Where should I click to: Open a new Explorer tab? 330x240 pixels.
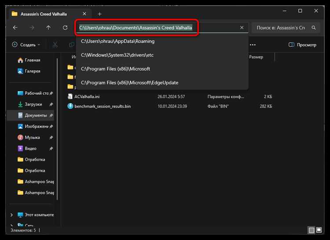(99, 14)
